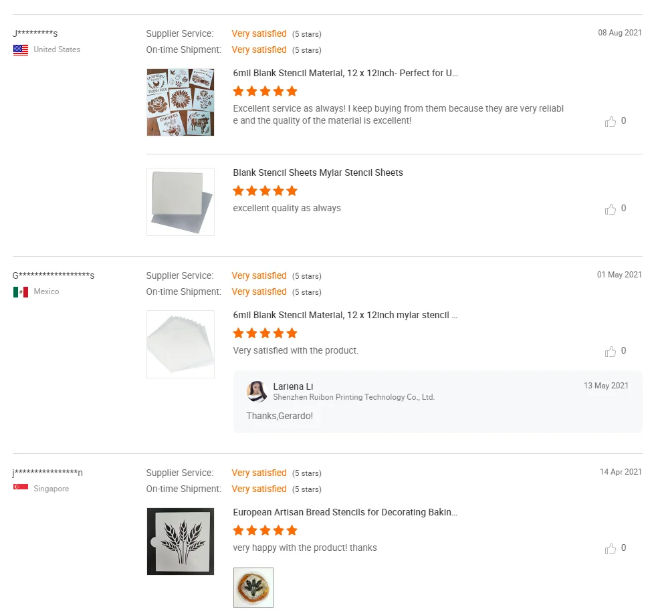Click the Mexico flag icon

click(21, 292)
